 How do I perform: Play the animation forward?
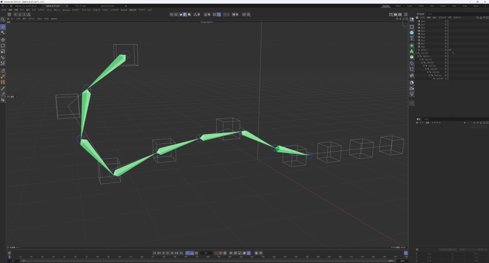[x=168, y=253]
